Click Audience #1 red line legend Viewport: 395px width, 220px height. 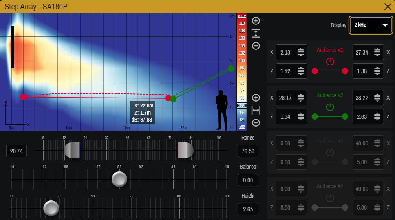pos(330,71)
